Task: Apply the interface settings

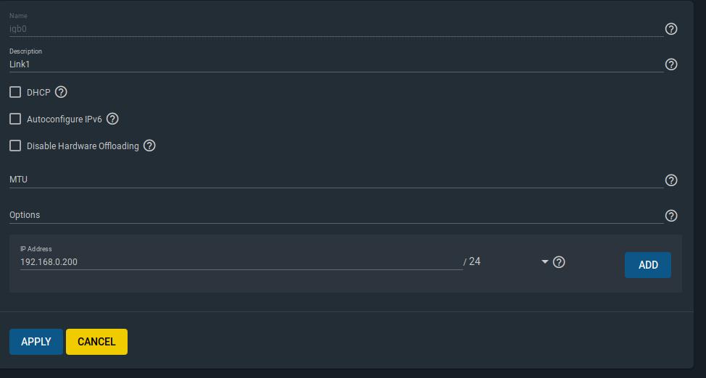Action: click(x=36, y=342)
